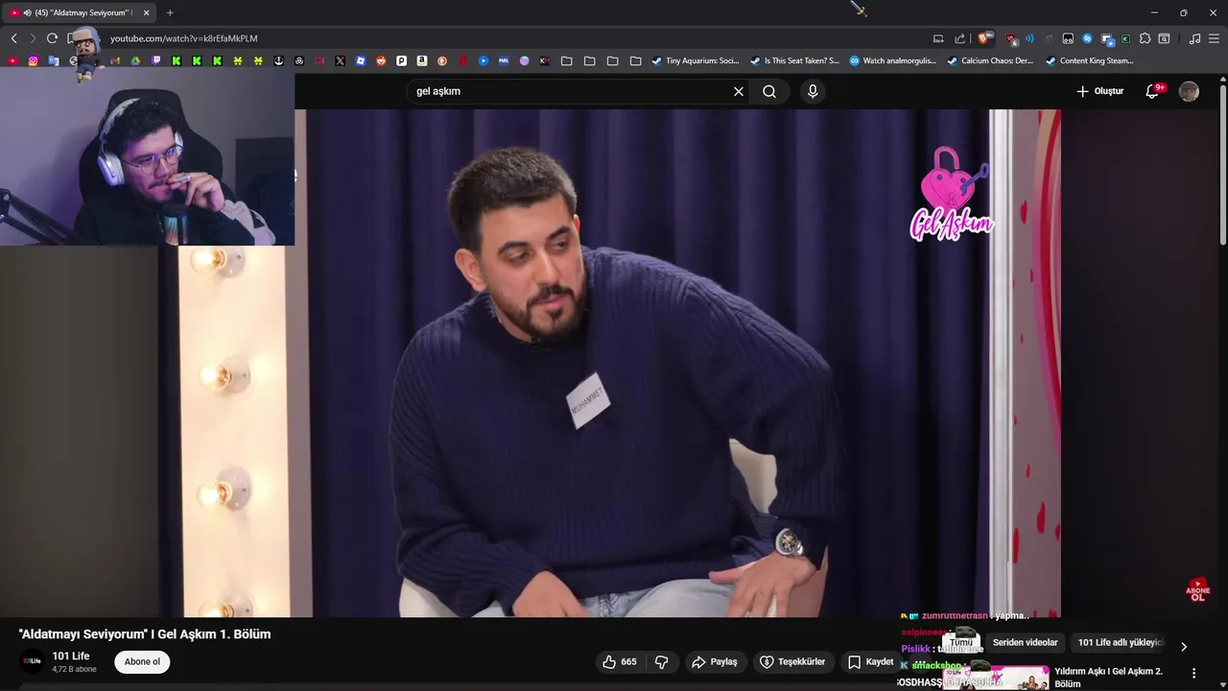Clear the "gel aşkım" search text
Screen dimensions: 1228x691
[x=739, y=91]
